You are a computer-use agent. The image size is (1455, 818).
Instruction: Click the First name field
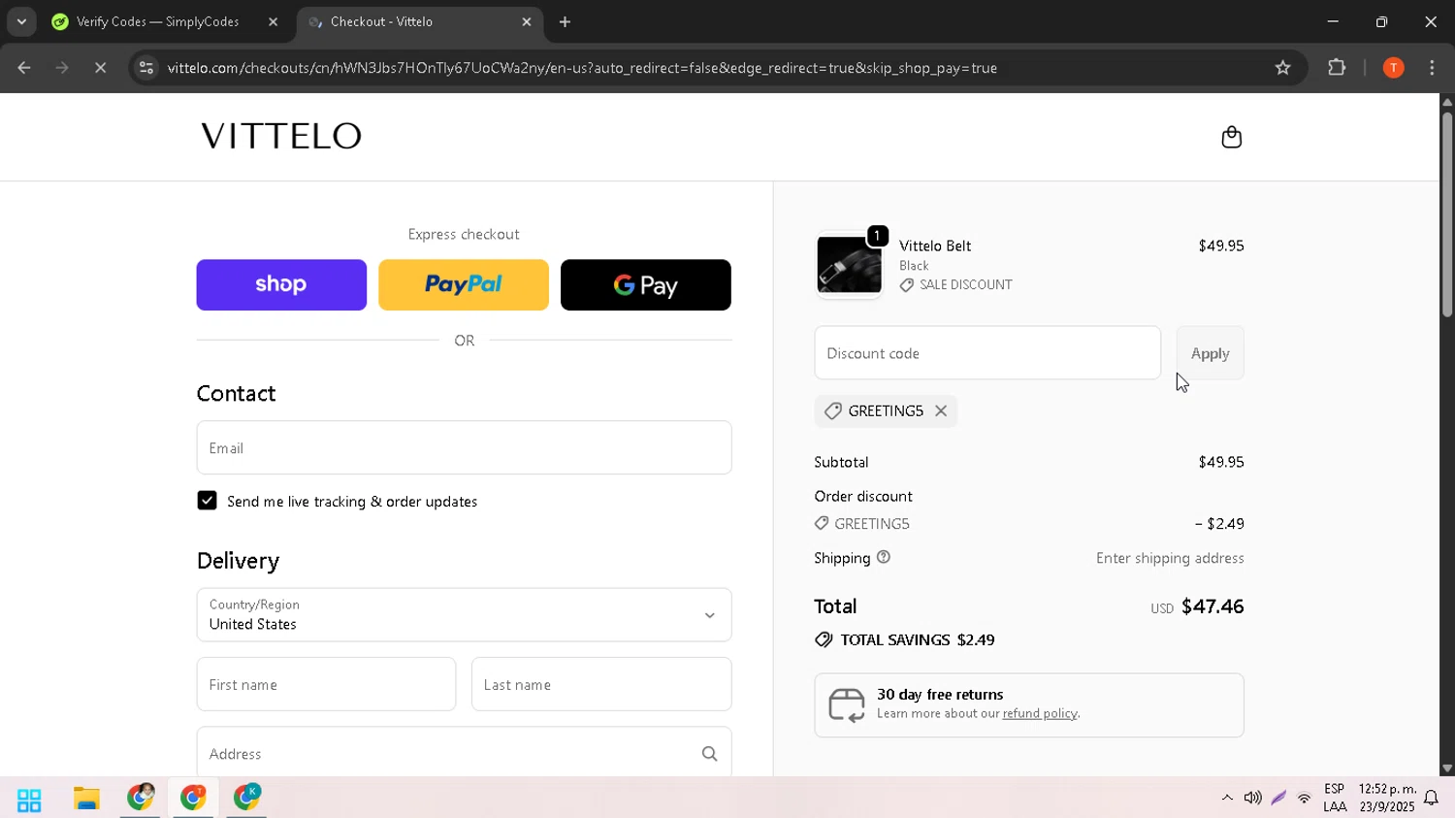(x=326, y=684)
